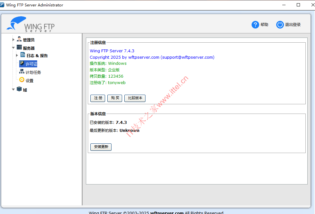
Task: Click the 版本类型: 企业版 line
Action: [105, 70]
